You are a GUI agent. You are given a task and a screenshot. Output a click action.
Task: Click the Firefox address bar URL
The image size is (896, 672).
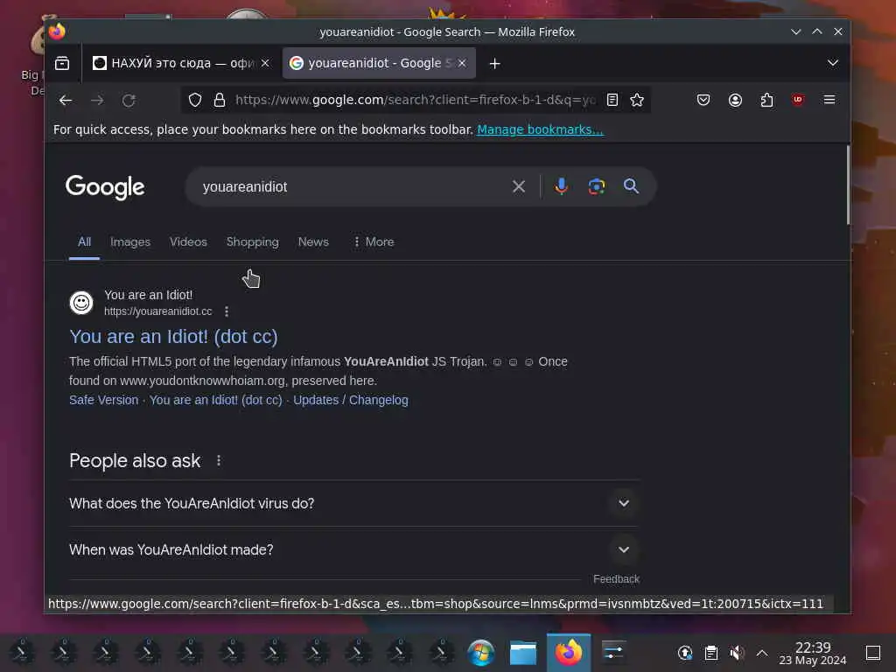click(414, 100)
